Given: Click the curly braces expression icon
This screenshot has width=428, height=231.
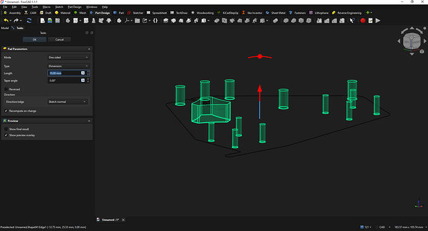Looking at the screenshot, I should pyautogui.click(x=155, y=20).
